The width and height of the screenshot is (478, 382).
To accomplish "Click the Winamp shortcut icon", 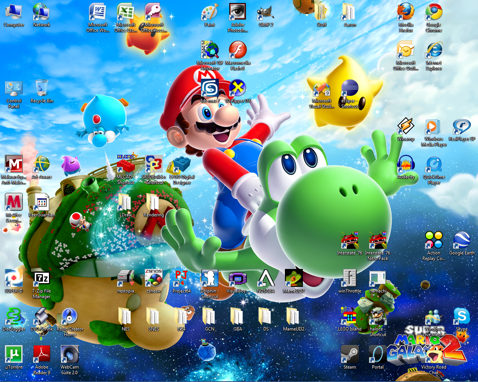I will (406, 127).
